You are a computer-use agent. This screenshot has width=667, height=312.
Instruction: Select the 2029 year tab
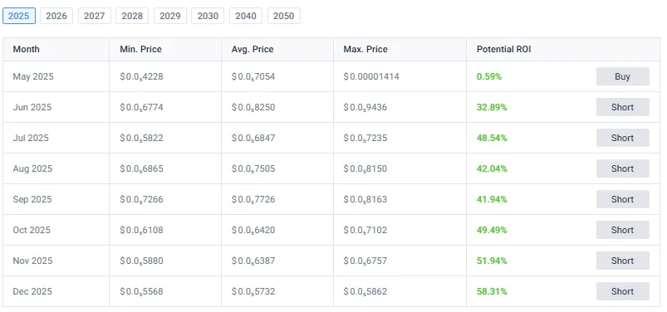[x=170, y=16]
